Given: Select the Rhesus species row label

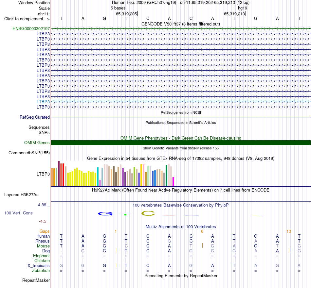Looking at the screenshot, I should [x=43, y=241].
